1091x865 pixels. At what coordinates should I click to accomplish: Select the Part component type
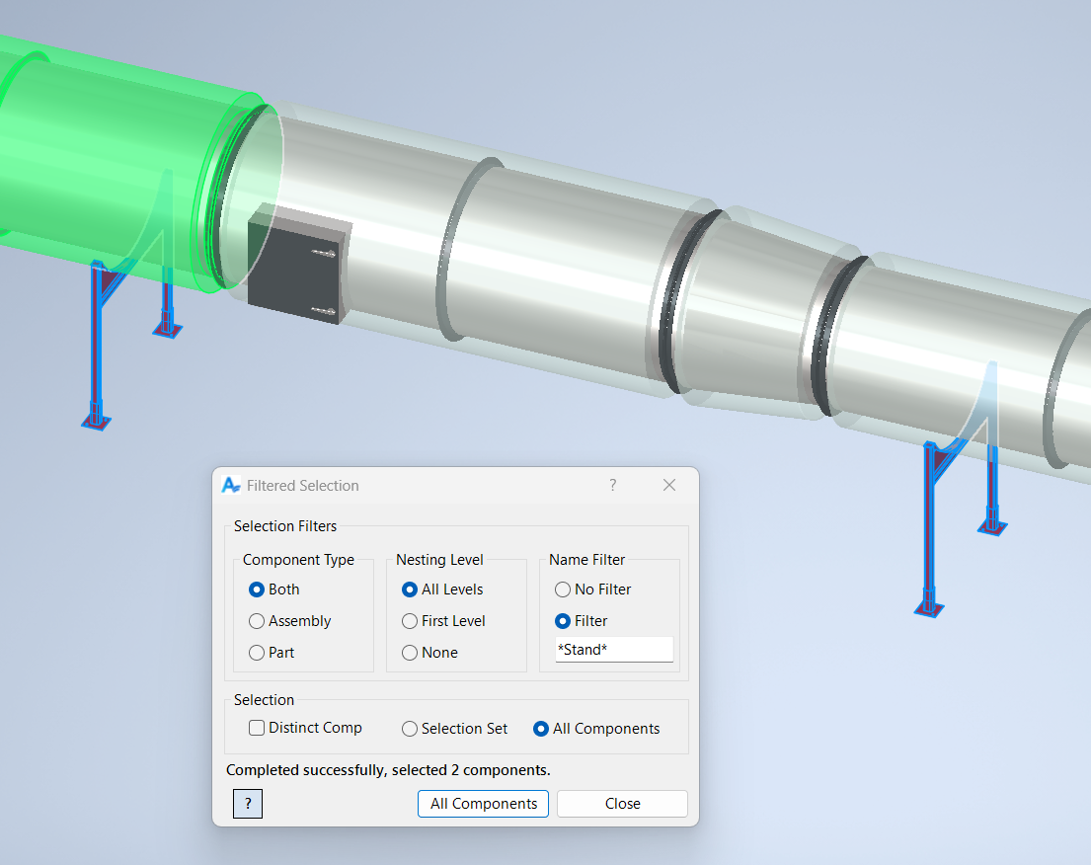pos(257,653)
